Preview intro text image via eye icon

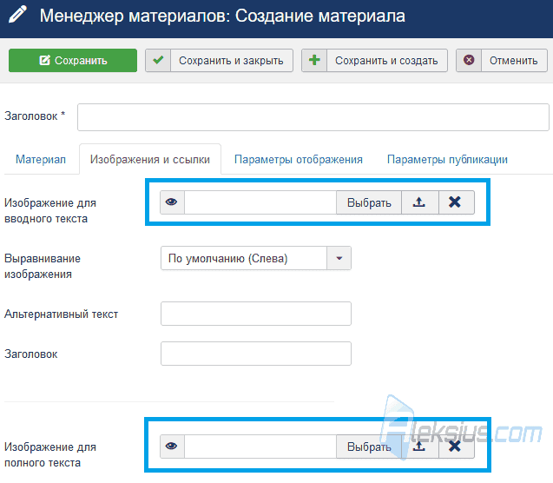(x=172, y=202)
